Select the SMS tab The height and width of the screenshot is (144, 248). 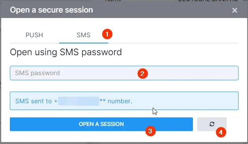pyautogui.click(x=83, y=35)
